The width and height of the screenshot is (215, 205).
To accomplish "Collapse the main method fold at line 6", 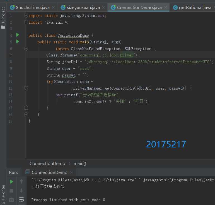I will pyautogui.click(x=26, y=49).
